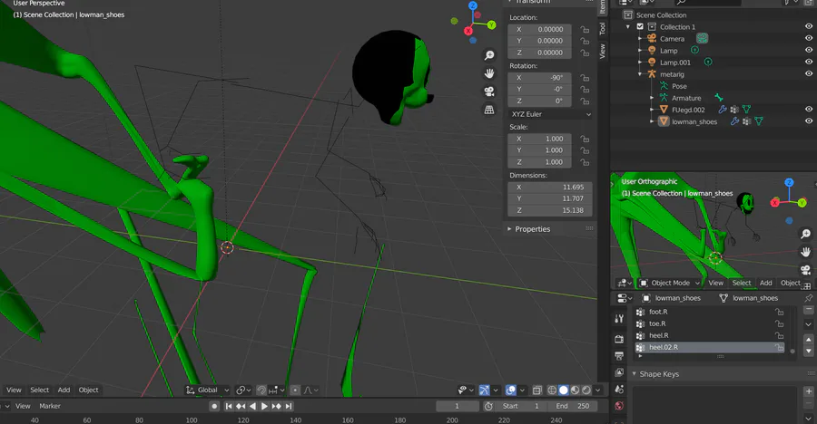The width and height of the screenshot is (817, 424).
Task: Expand the Camera item in outliner
Action: tap(640, 38)
